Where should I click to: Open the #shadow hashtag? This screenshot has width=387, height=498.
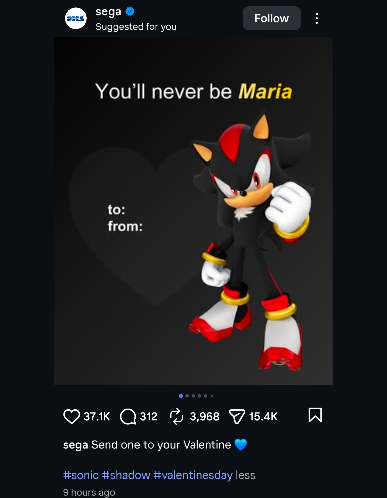coord(126,475)
